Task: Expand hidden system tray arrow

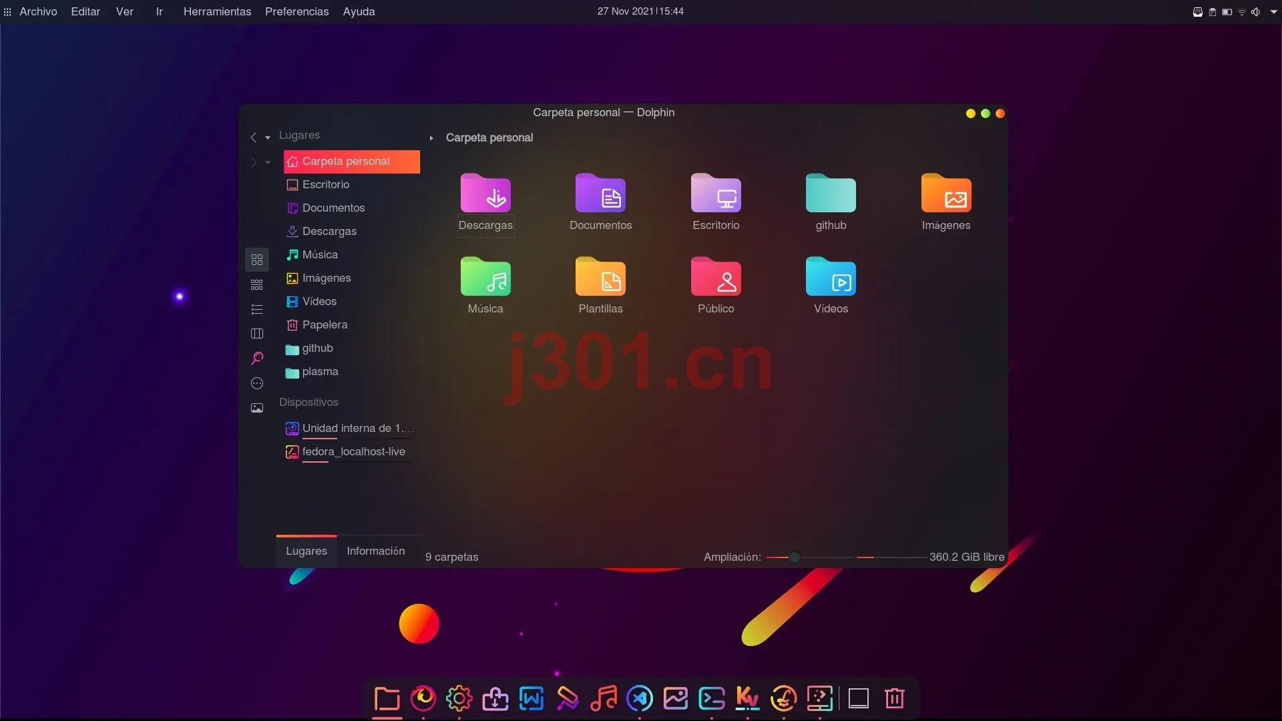Action: [x=1273, y=12]
